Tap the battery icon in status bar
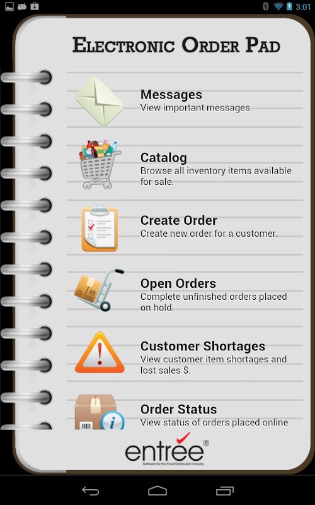 coord(289,6)
